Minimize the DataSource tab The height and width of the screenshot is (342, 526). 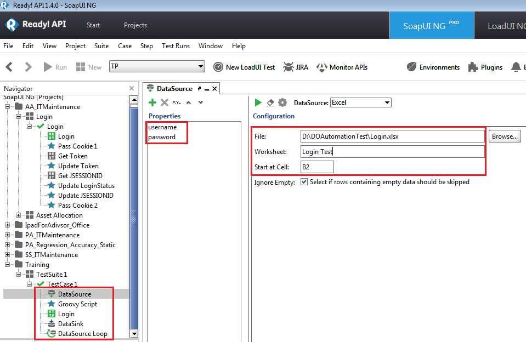click(207, 89)
